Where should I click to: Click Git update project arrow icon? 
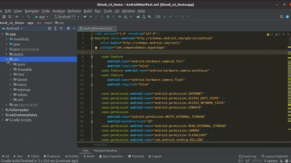[165, 17]
